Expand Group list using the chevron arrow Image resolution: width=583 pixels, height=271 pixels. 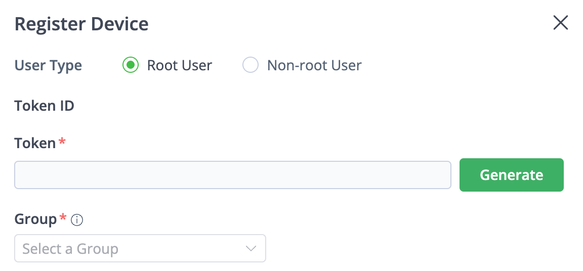coord(251,248)
